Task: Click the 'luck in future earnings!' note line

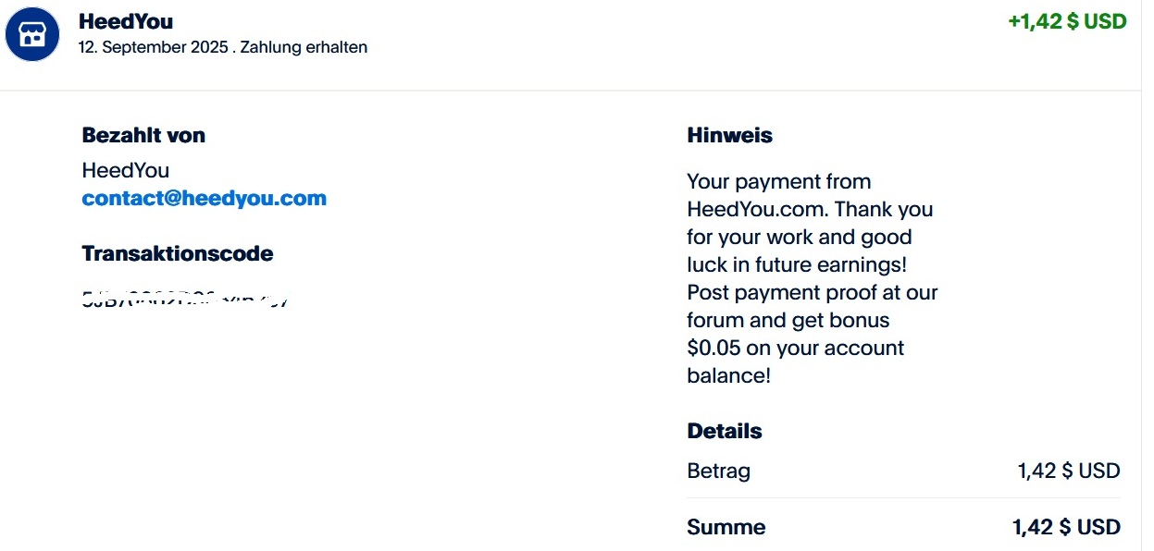Action: tap(797, 264)
